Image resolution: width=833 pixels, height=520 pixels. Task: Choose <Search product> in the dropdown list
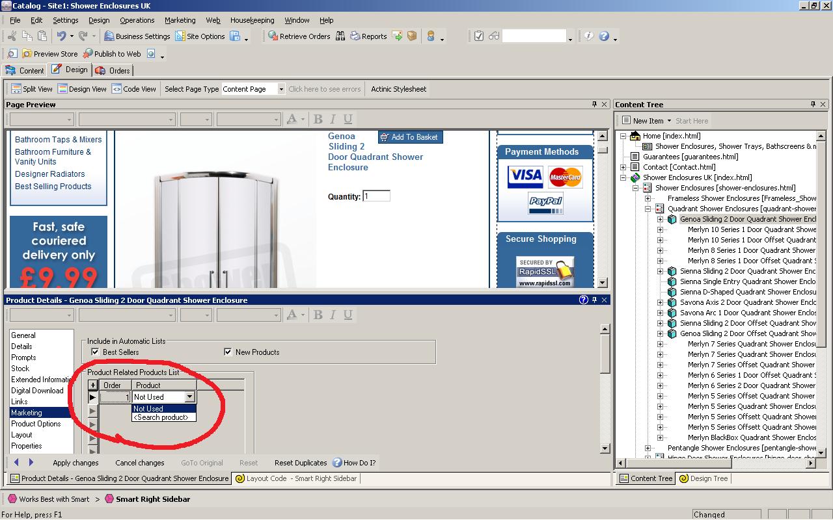click(x=161, y=417)
